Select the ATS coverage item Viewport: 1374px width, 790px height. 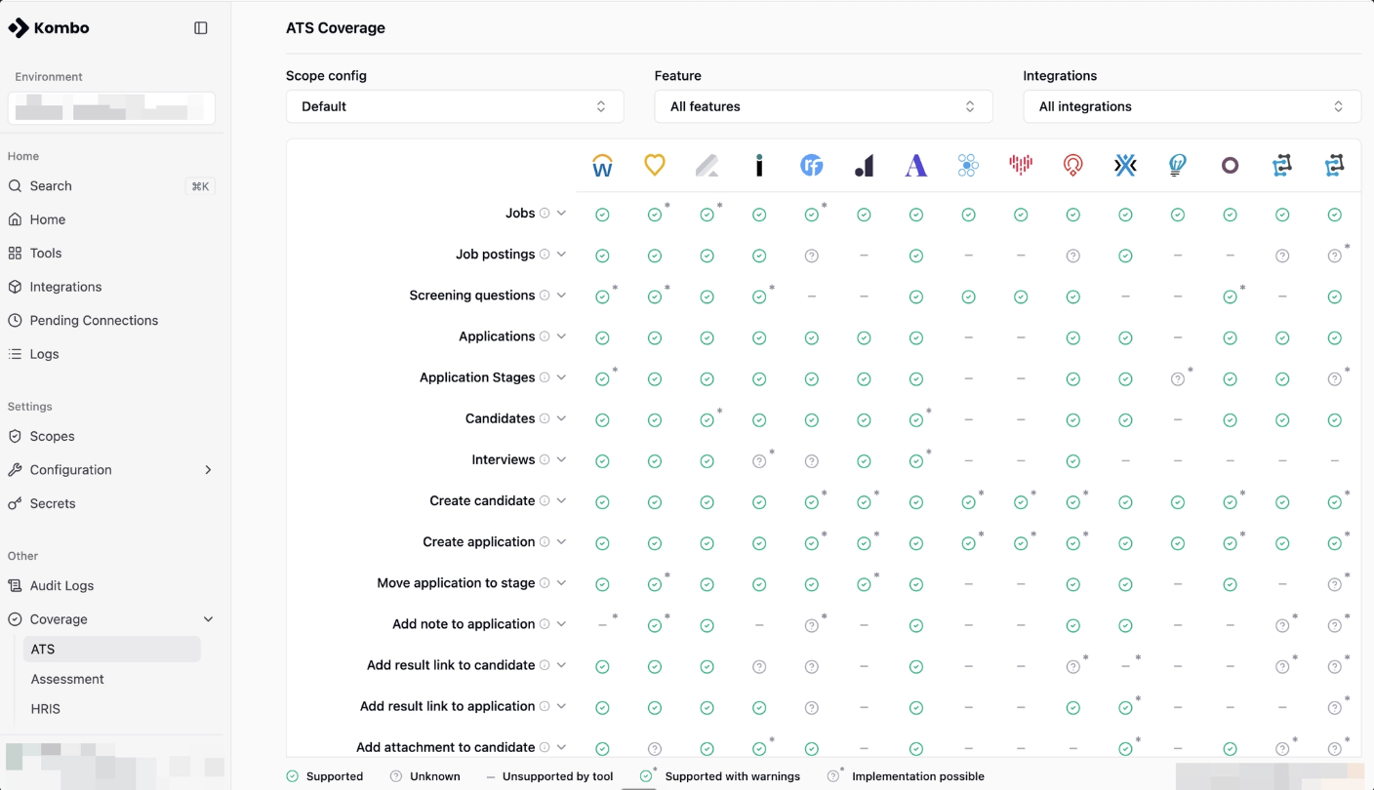(x=112, y=649)
